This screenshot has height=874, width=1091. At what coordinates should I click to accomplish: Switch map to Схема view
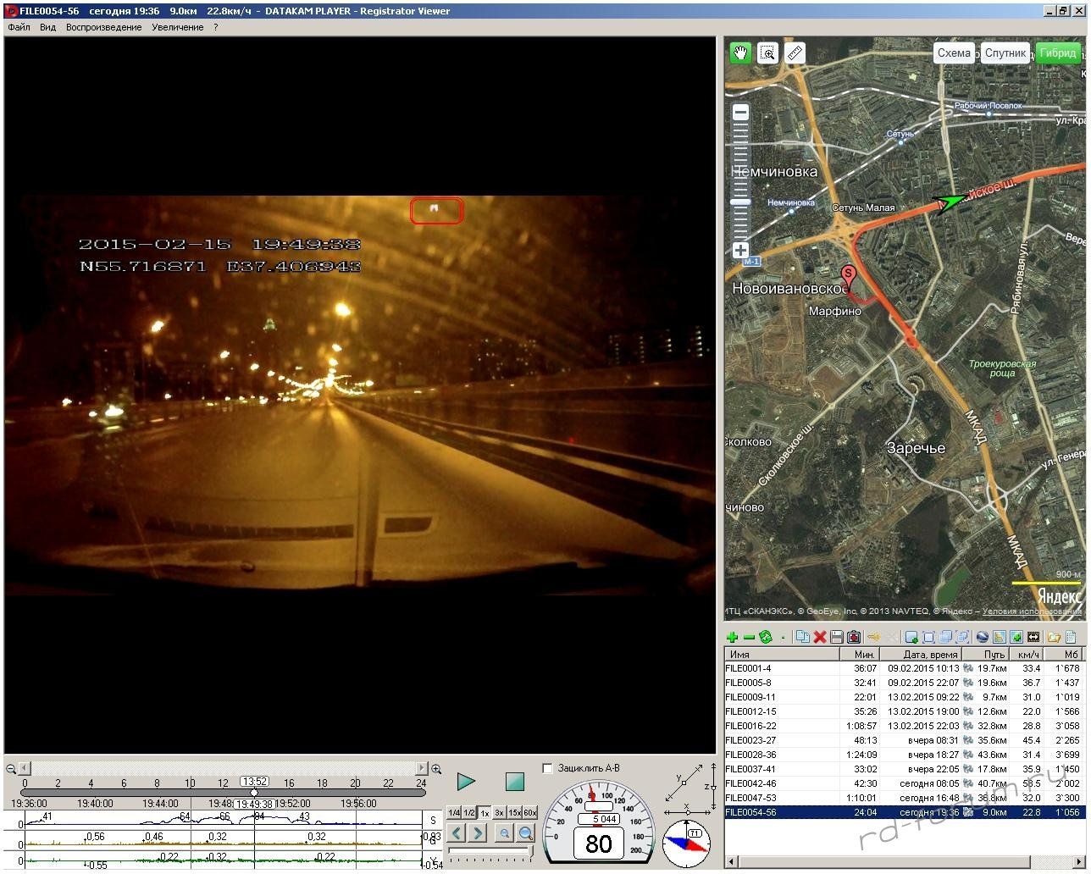(x=954, y=53)
